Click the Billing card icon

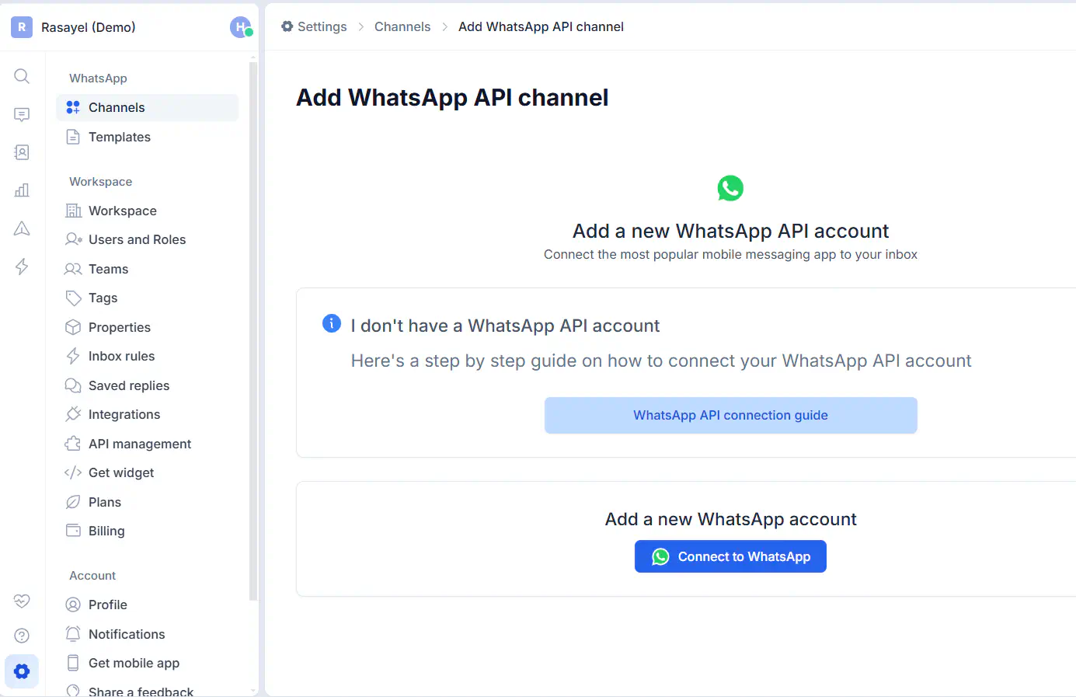coord(73,531)
